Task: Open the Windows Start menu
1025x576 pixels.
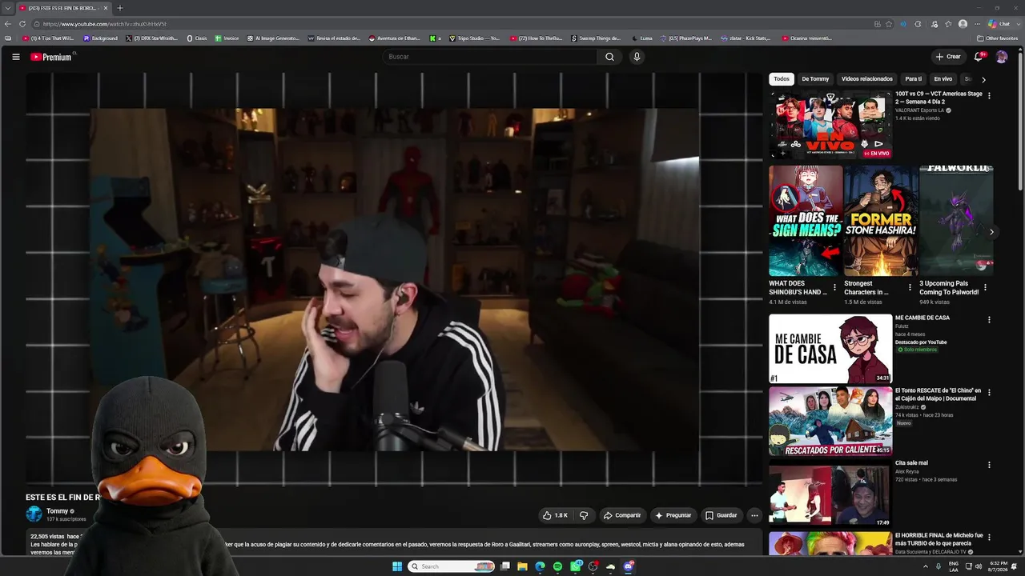Action: (x=397, y=566)
